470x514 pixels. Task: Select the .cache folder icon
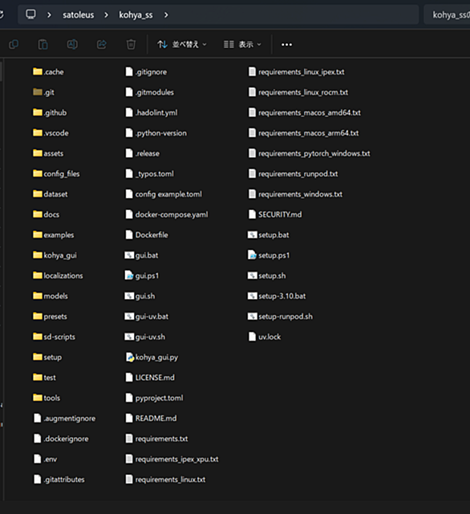tap(38, 71)
